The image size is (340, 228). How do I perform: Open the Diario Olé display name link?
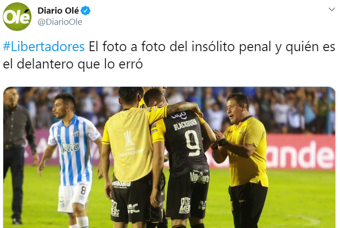(58, 11)
